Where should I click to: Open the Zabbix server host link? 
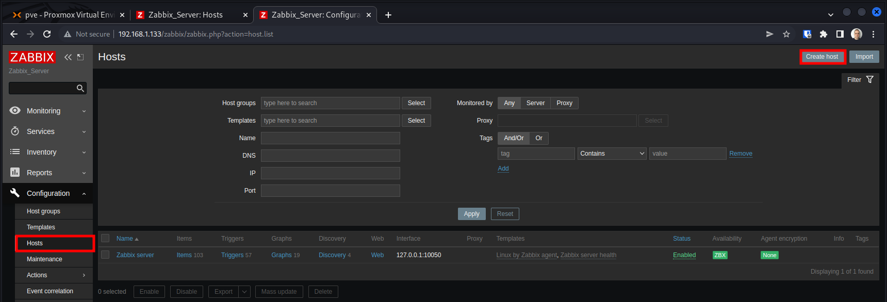(x=135, y=255)
